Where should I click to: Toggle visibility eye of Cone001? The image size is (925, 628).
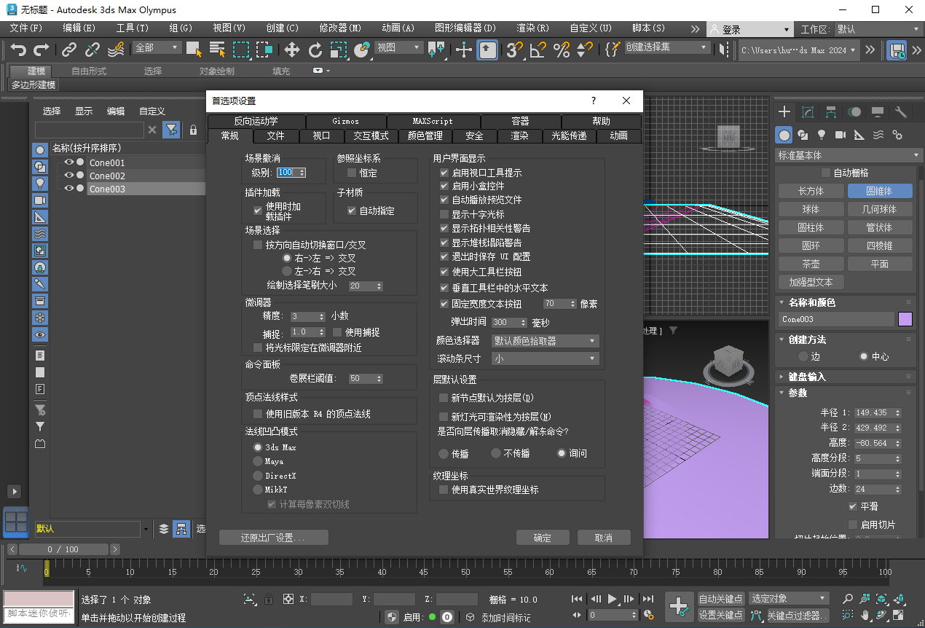(x=69, y=162)
